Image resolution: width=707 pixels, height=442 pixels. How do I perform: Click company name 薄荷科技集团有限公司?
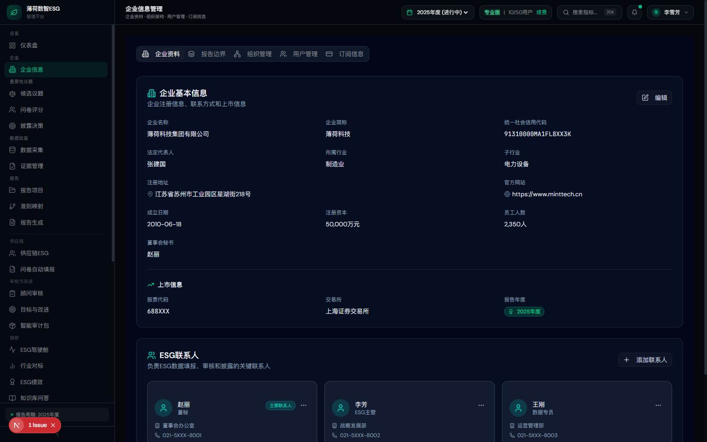coord(178,134)
